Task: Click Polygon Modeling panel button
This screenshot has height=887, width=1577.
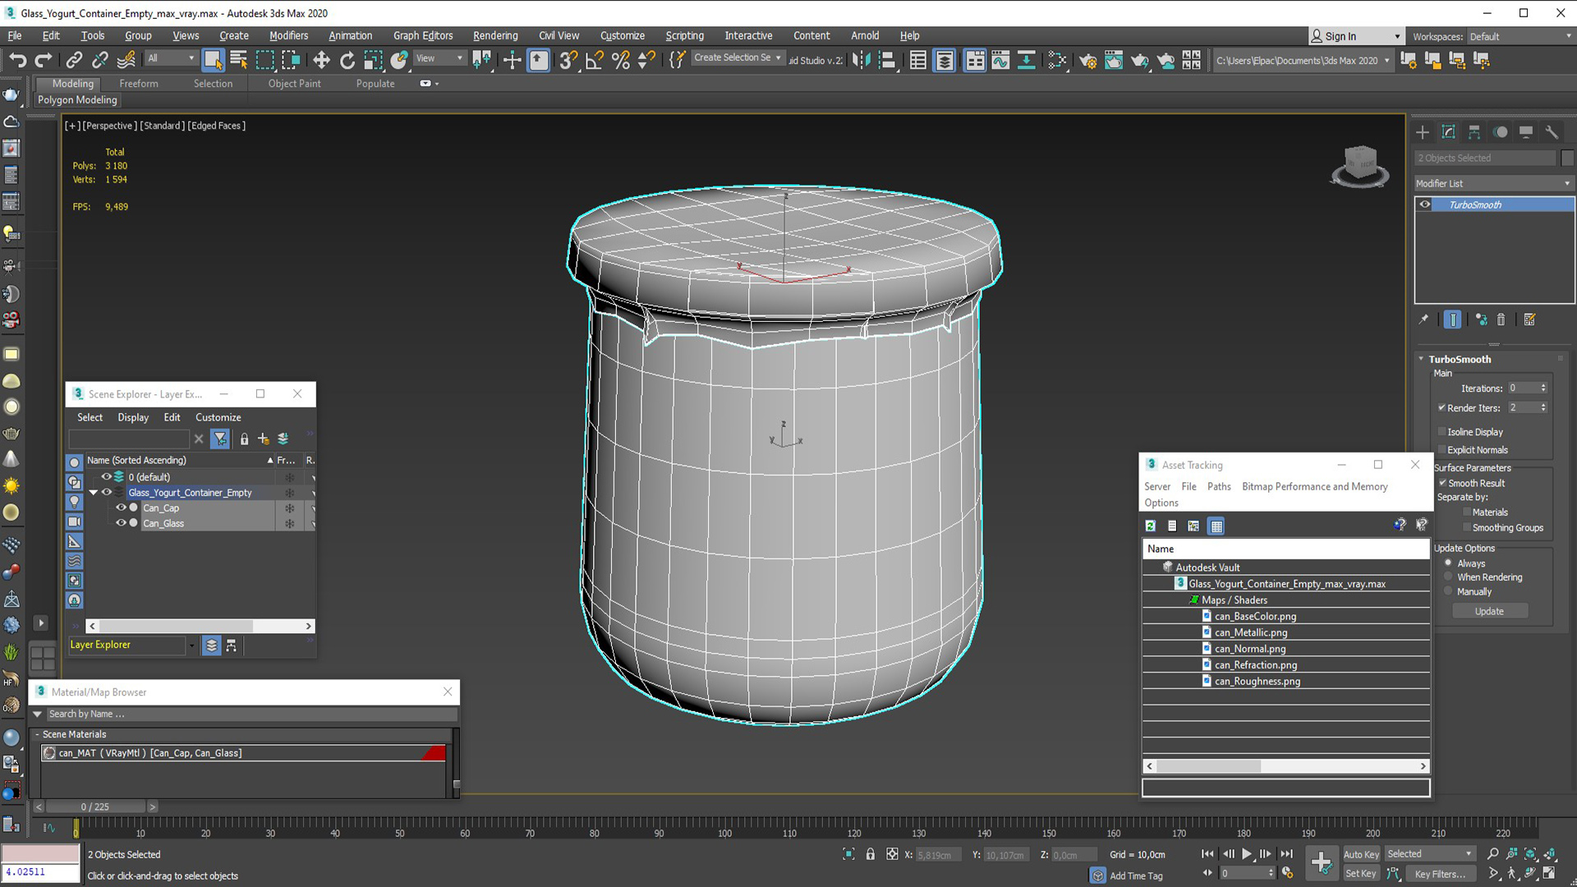Action: 78,100
